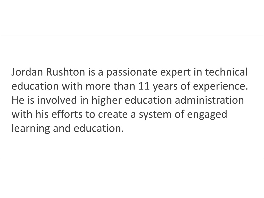Click the word "expert" in first line

[x=175, y=72]
